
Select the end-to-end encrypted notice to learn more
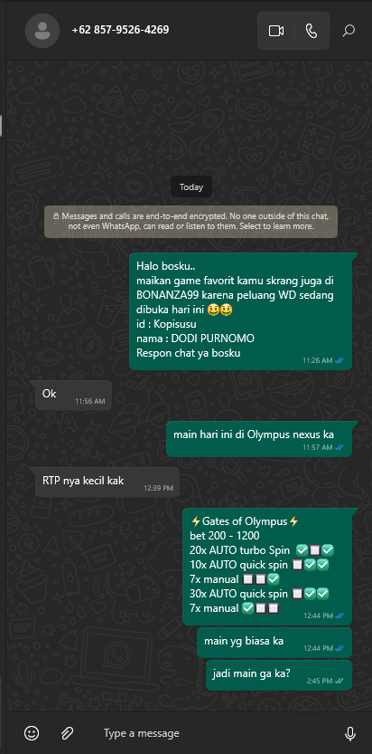coord(191,221)
